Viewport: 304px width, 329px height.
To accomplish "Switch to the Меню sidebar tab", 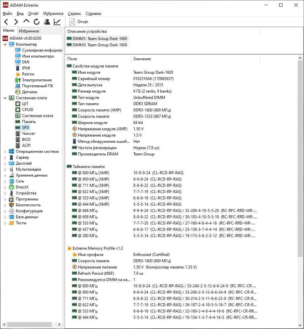I will tap(9, 30).
